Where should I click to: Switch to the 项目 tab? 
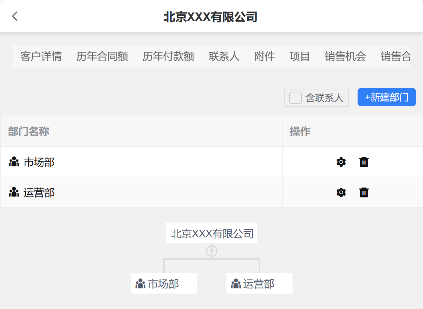[300, 56]
